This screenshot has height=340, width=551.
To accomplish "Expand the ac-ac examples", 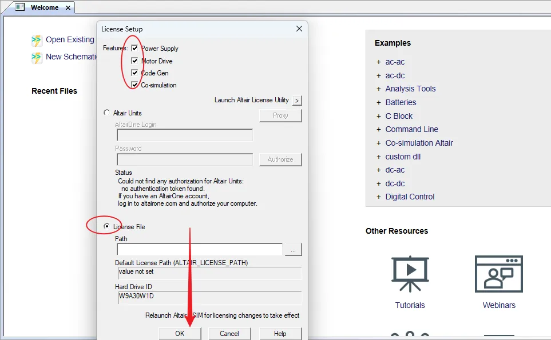I will 378,62.
